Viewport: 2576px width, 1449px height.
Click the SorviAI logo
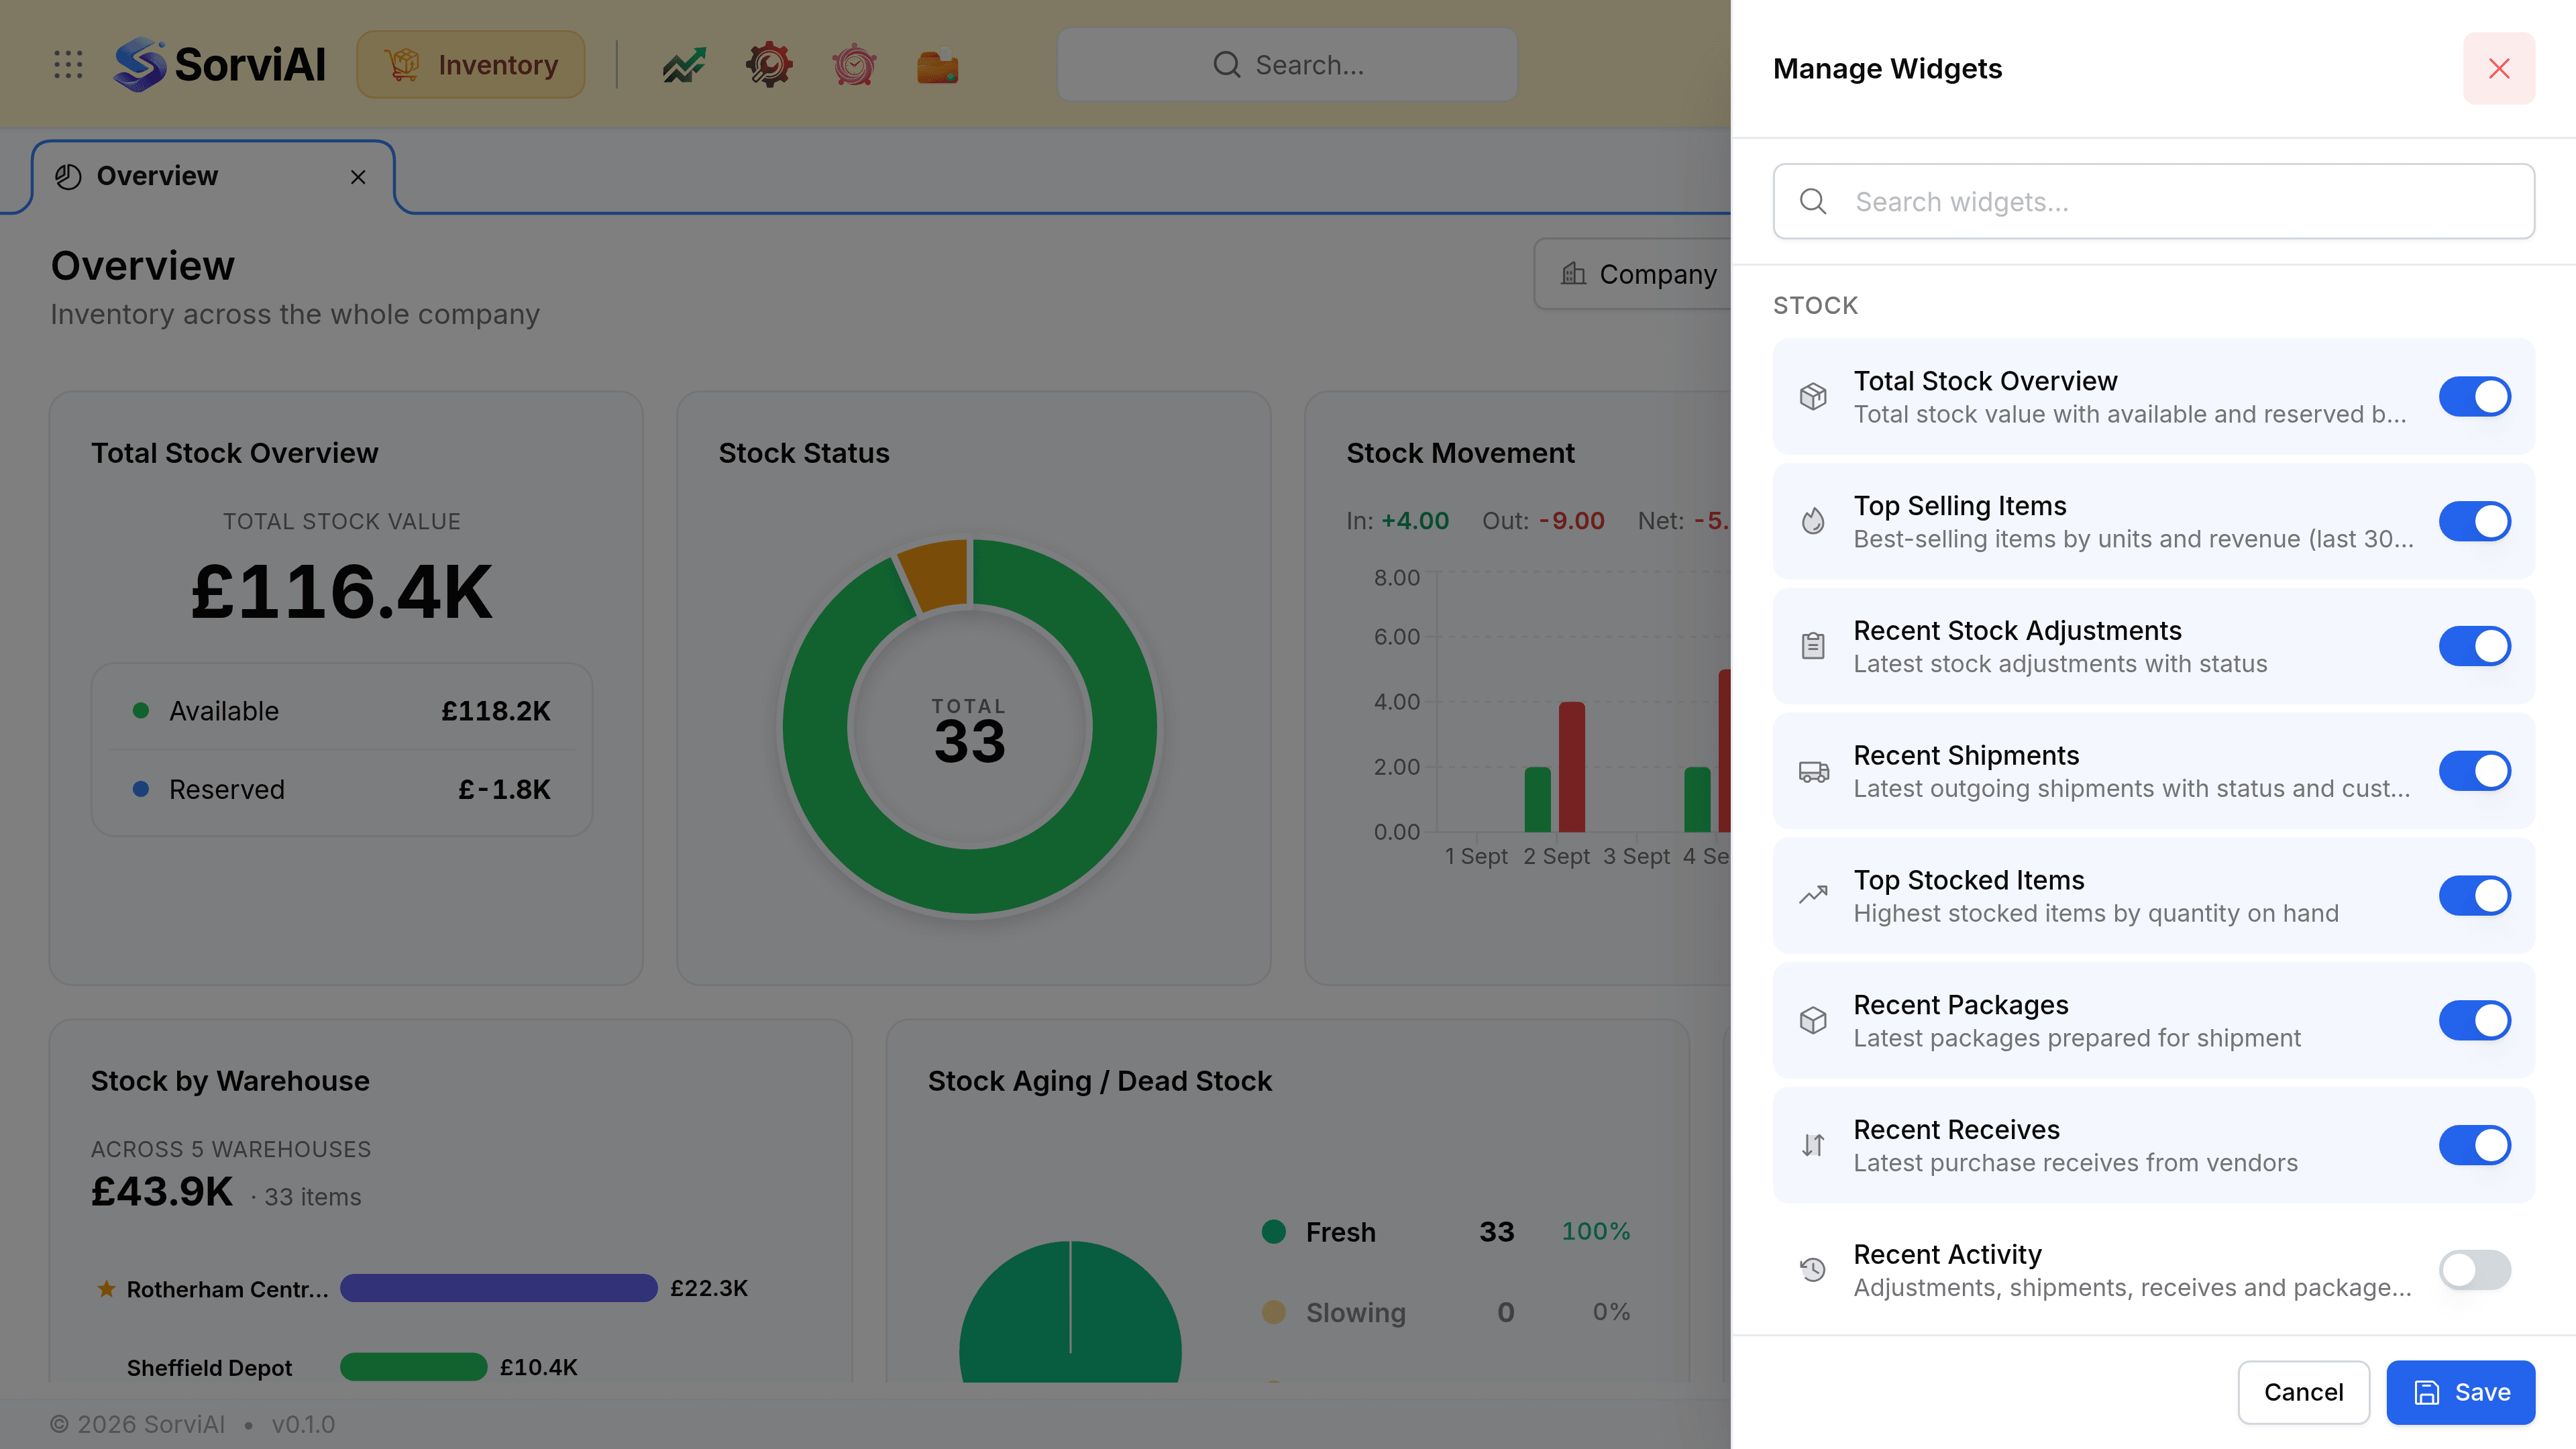point(220,65)
